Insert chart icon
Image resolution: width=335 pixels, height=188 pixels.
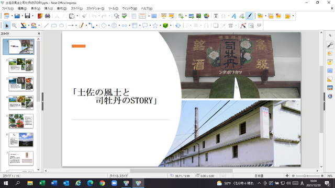[206, 16]
